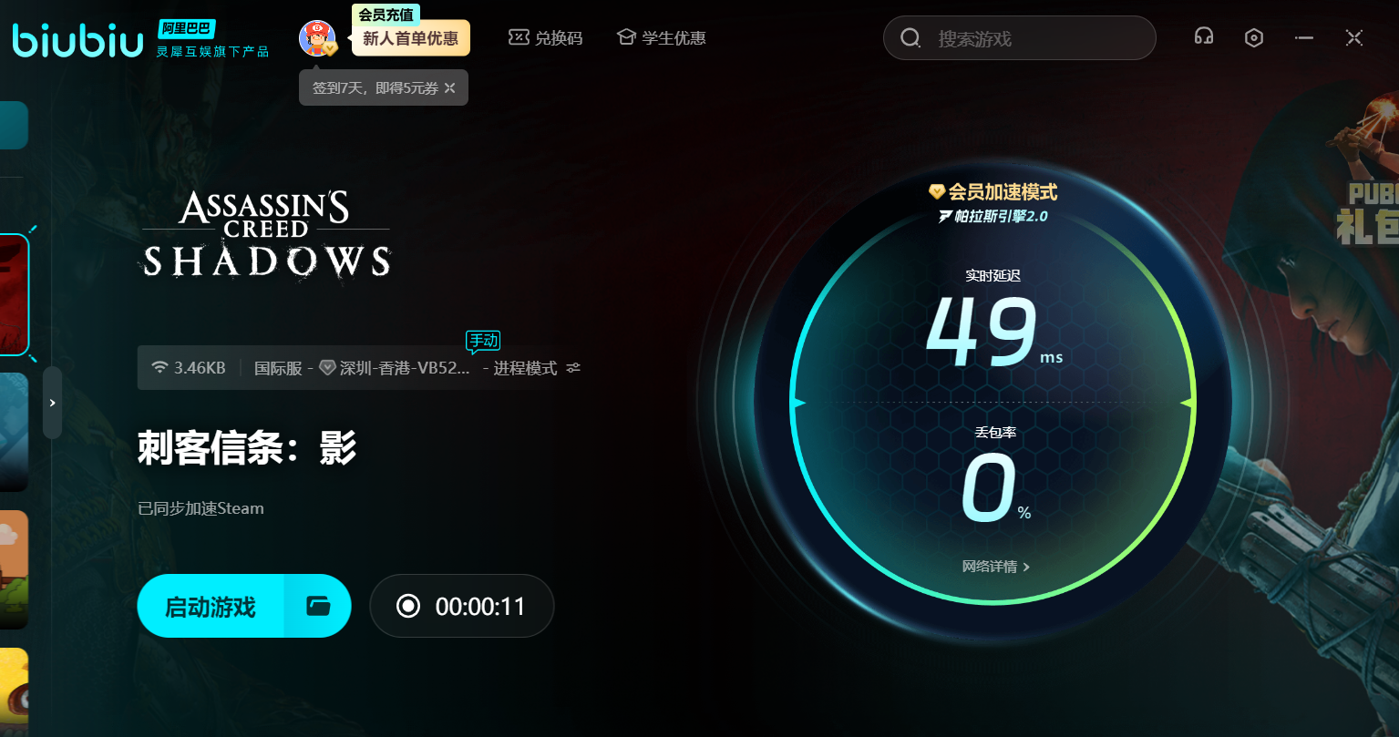Click the user avatar profile icon
The height and width of the screenshot is (737, 1399).
tap(316, 37)
